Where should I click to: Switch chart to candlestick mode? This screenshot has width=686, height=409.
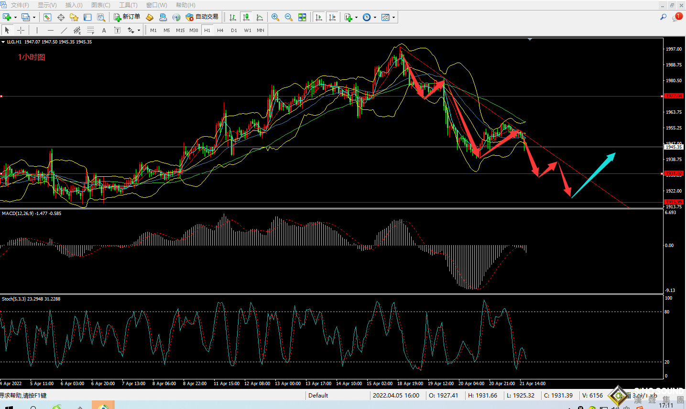pyautogui.click(x=246, y=17)
